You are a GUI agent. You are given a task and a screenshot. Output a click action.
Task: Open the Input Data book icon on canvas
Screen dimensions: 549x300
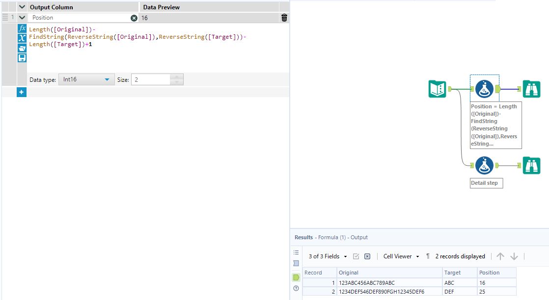(x=437, y=89)
